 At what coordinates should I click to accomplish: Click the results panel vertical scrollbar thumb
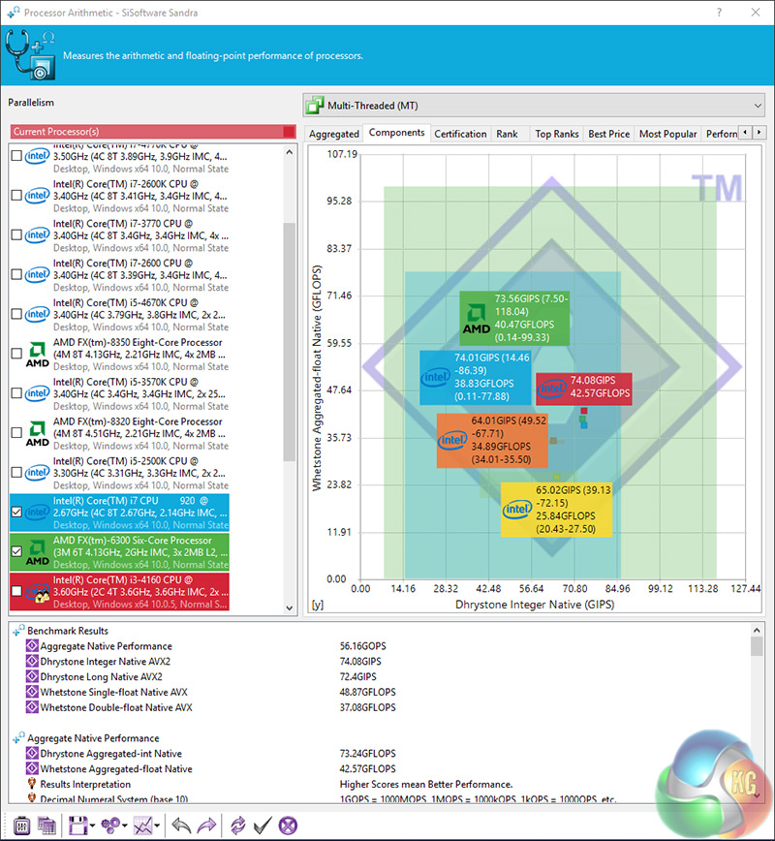point(757,646)
